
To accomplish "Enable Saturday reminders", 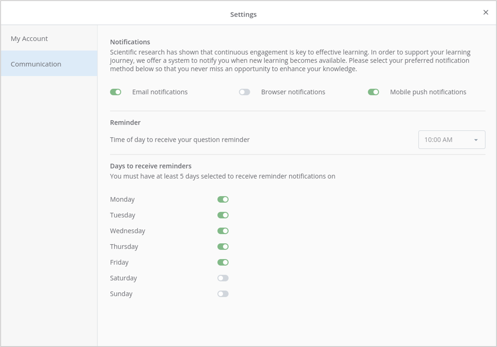I will pos(223,278).
